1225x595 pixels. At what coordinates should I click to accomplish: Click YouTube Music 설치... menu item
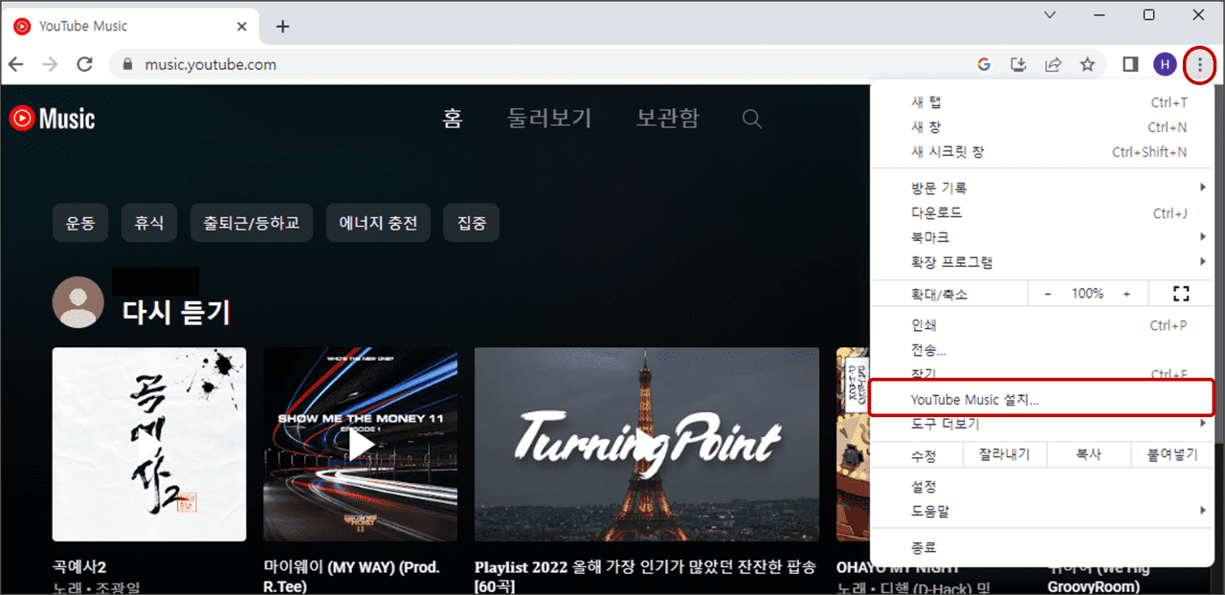[x=1042, y=400]
